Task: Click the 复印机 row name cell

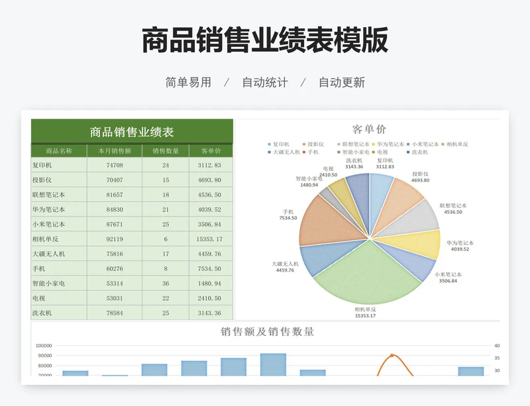Action: (59, 165)
